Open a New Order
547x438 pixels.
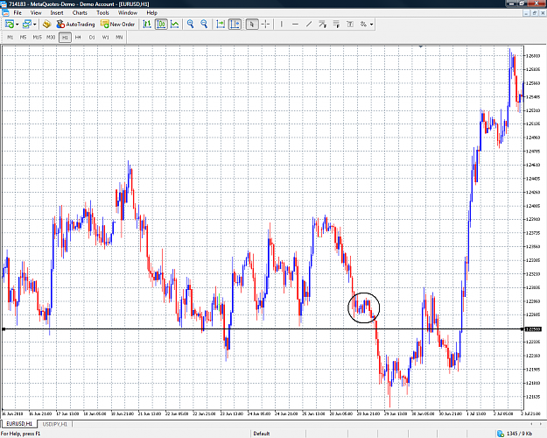pos(117,25)
